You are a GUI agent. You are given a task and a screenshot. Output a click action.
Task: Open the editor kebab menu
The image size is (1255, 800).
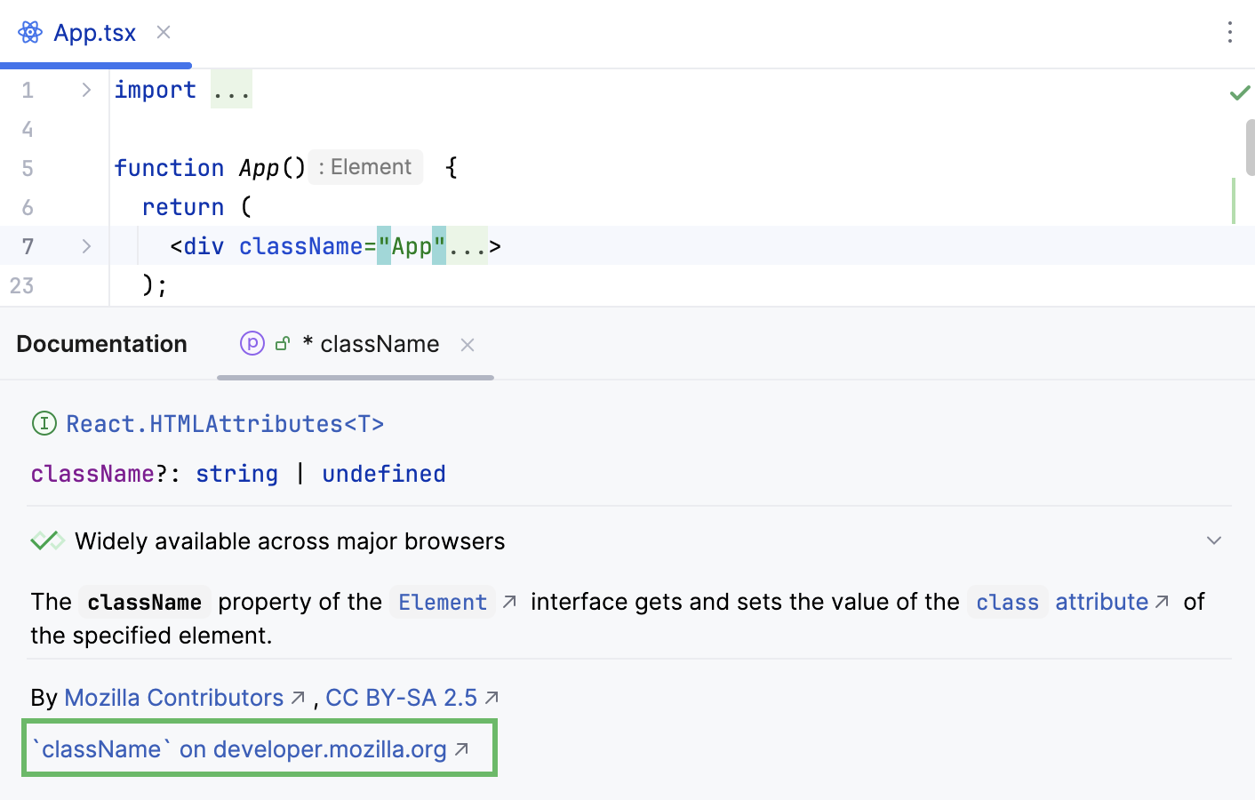(x=1229, y=33)
